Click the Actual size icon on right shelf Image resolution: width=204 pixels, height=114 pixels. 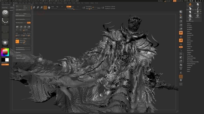click(181, 25)
